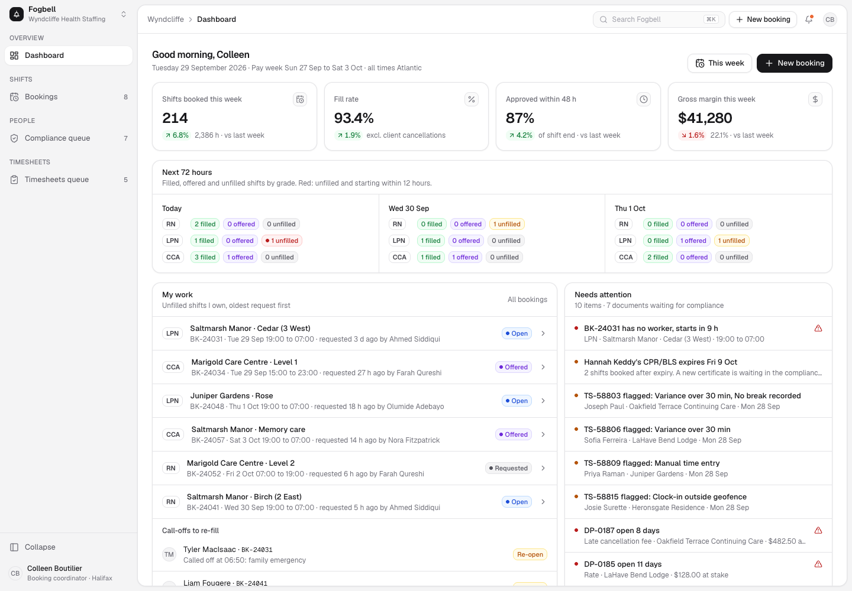852x591 pixels.
Task: Expand the Saltmarsh Manor Memory care chevron
Action: point(543,434)
